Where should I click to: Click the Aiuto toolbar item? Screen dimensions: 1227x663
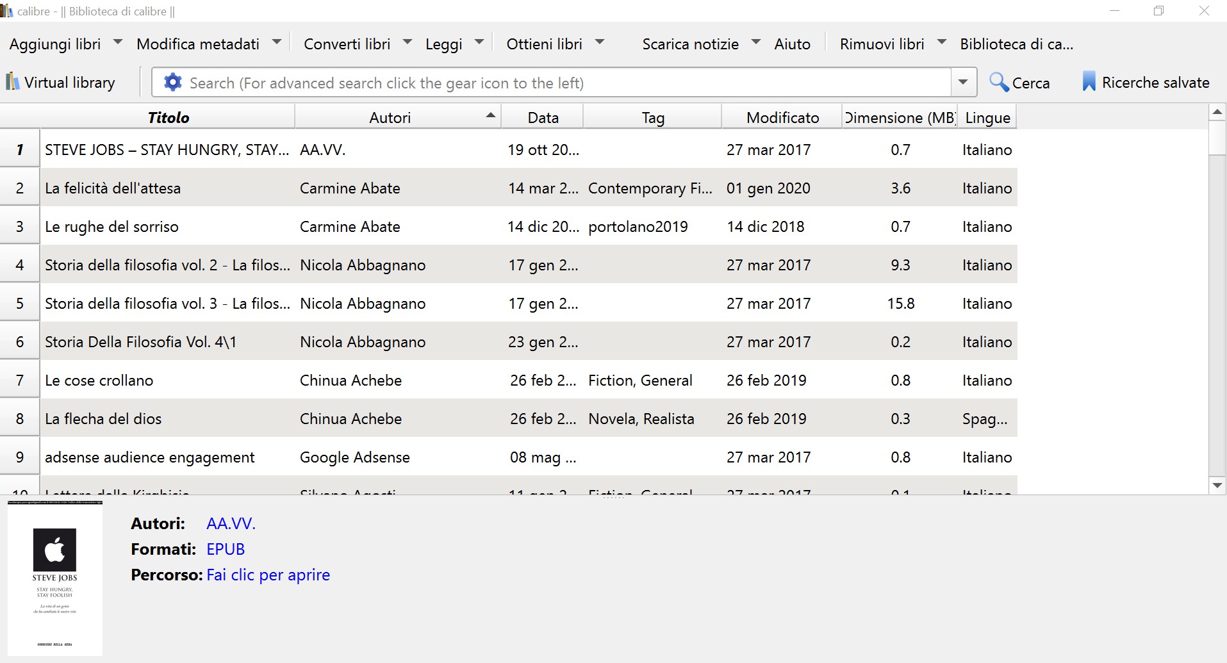pos(792,44)
